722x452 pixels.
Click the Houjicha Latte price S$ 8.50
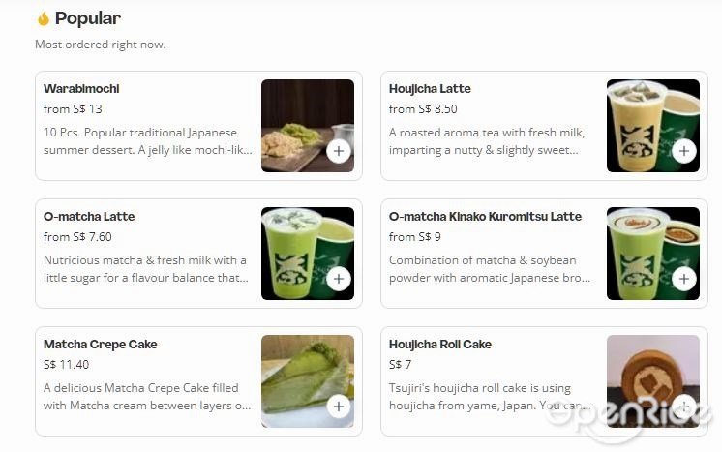coord(423,109)
